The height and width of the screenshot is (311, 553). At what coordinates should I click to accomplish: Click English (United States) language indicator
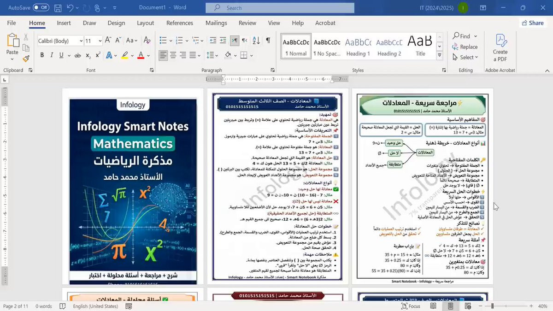95,306
